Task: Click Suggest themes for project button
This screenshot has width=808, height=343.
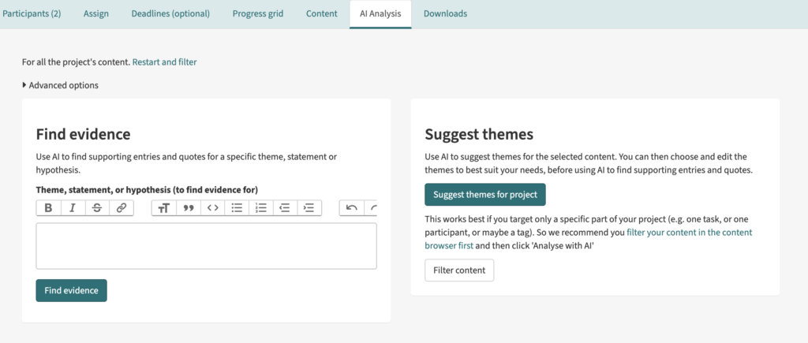Action: coord(484,195)
